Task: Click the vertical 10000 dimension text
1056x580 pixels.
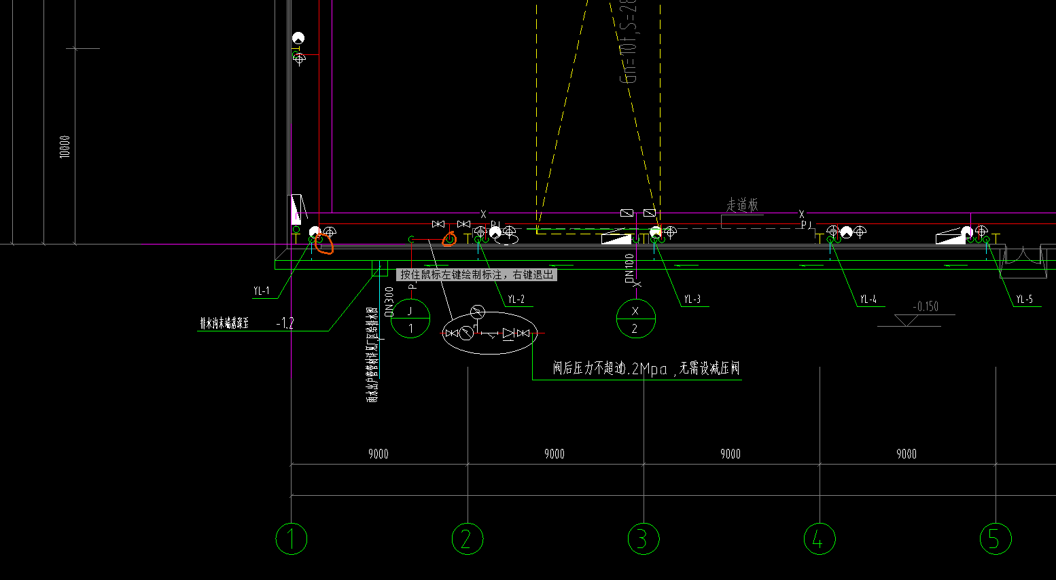Action: pos(65,147)
